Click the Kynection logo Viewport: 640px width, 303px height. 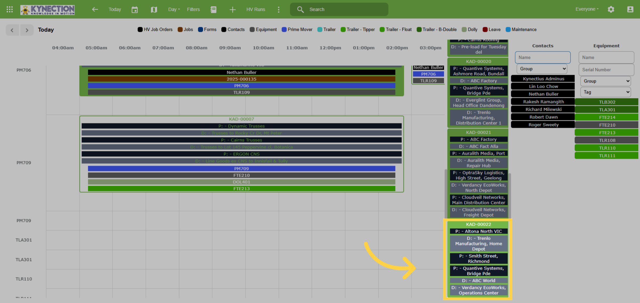[47, 10]
